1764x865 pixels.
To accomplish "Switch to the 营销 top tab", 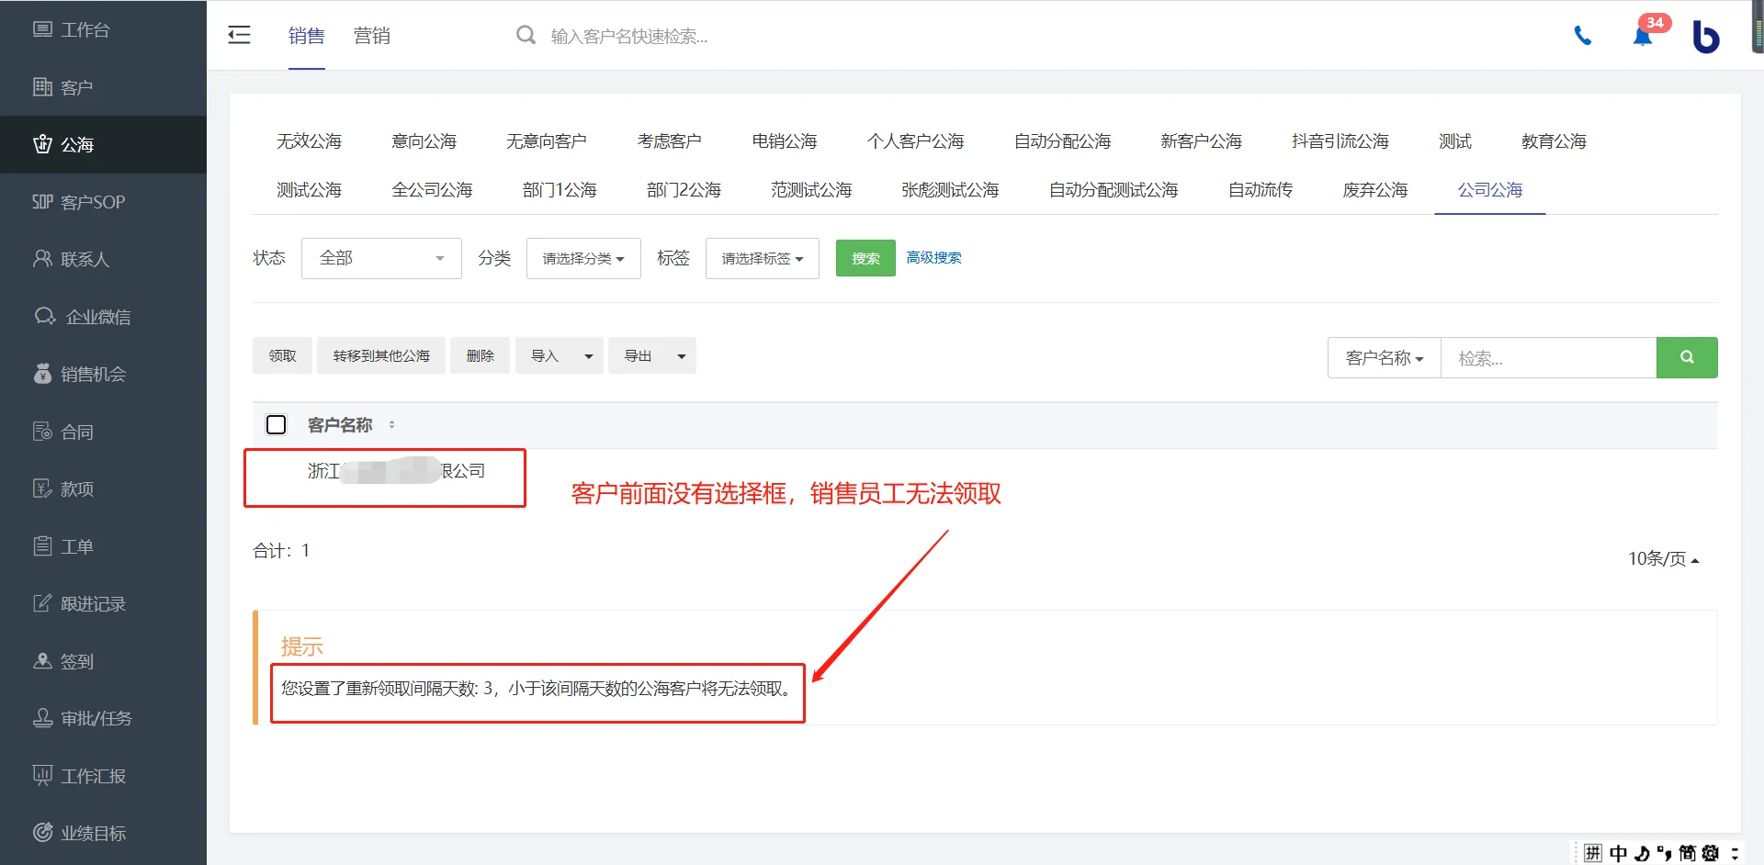I will click(372, 36).
